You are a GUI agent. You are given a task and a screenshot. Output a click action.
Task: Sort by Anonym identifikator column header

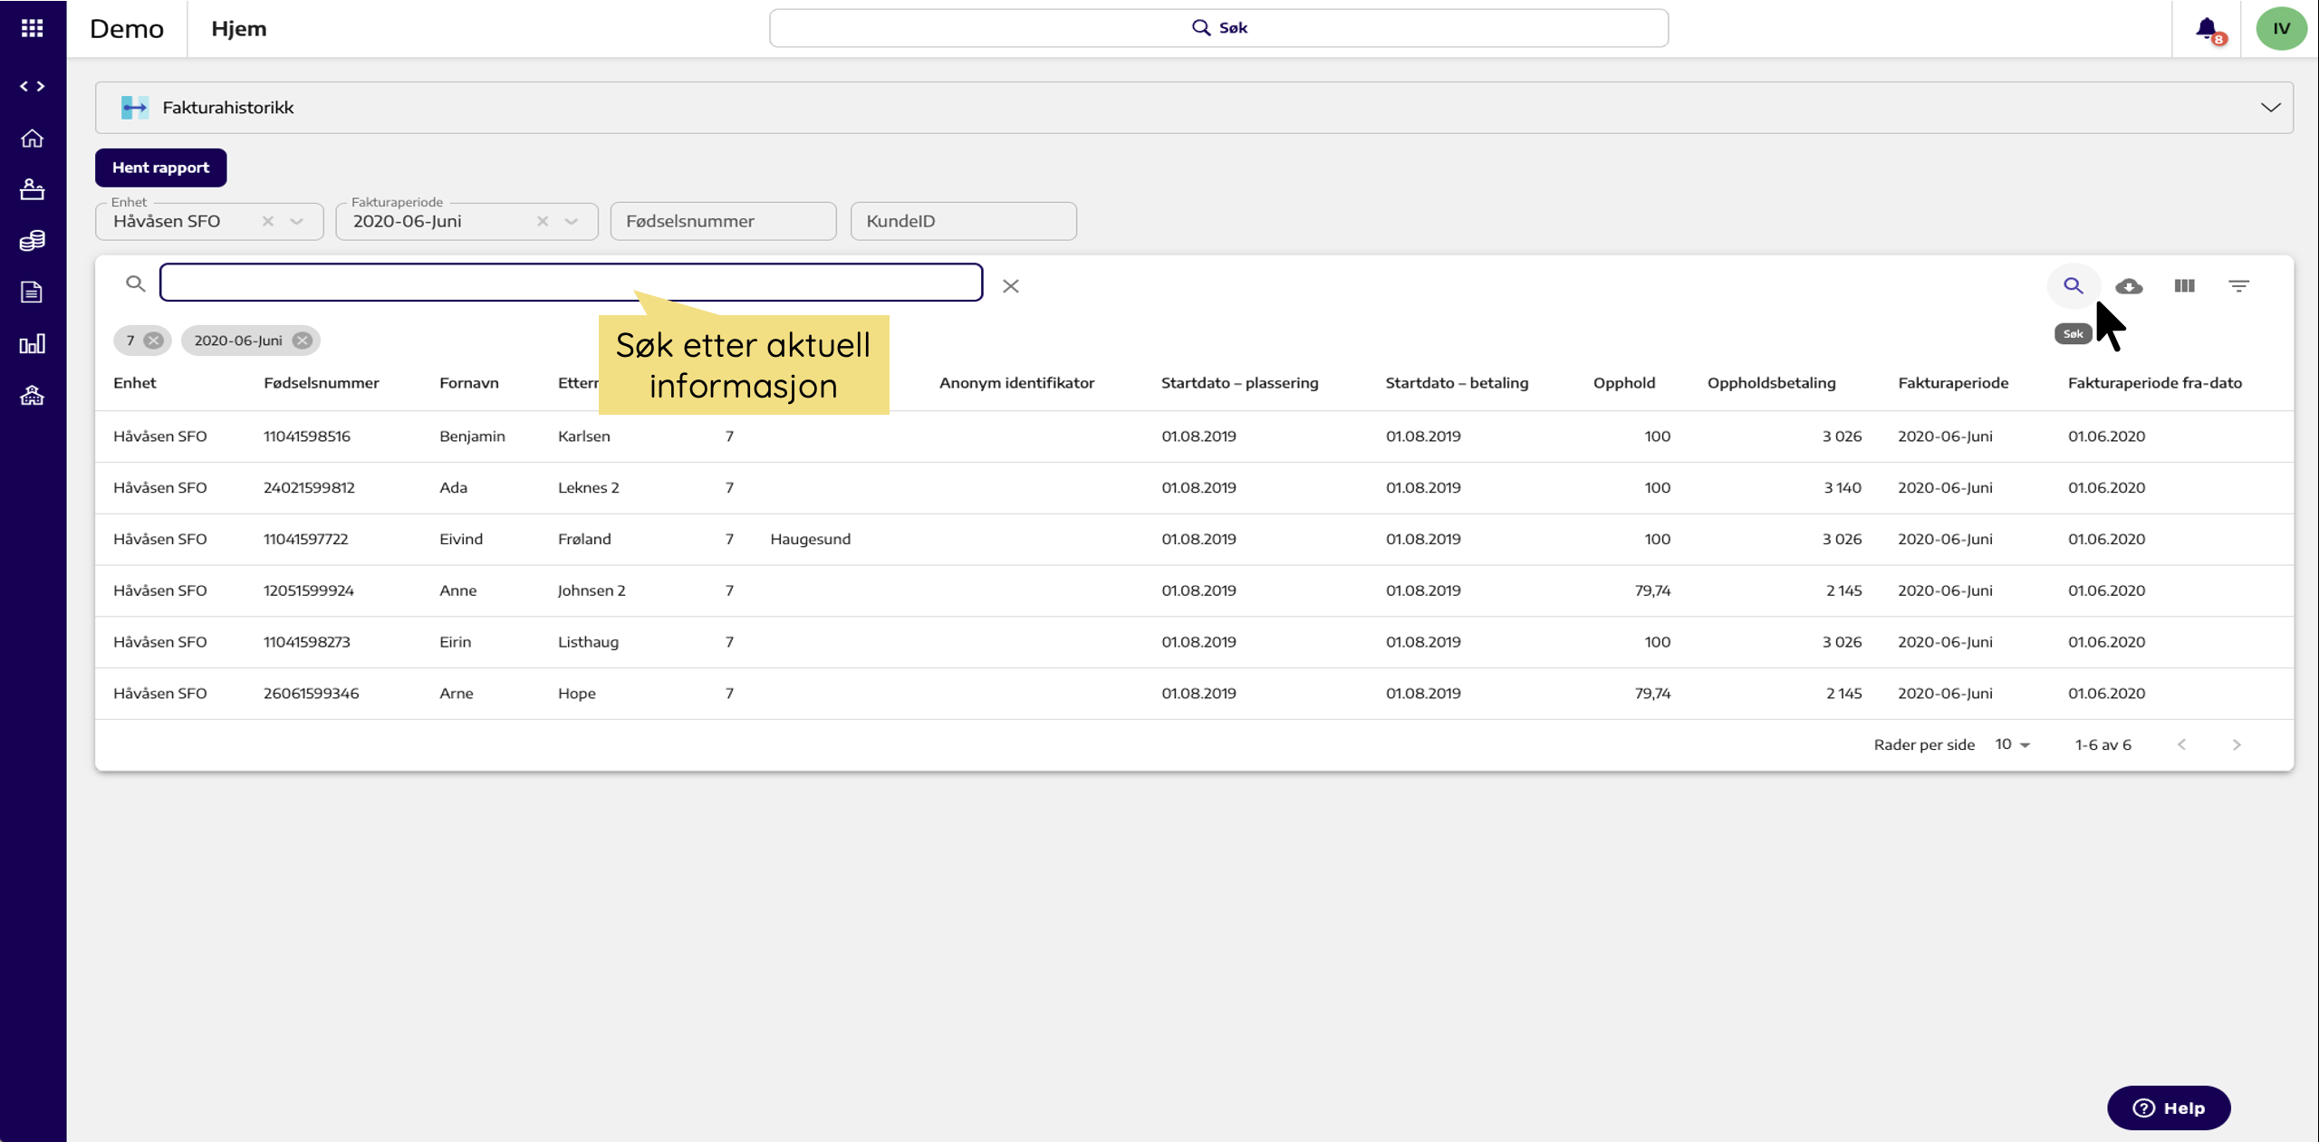click(1017, 383)
